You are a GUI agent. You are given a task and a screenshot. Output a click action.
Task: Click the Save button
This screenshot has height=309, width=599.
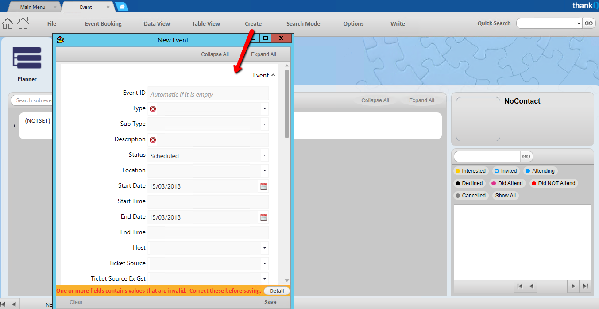(270, 302)
